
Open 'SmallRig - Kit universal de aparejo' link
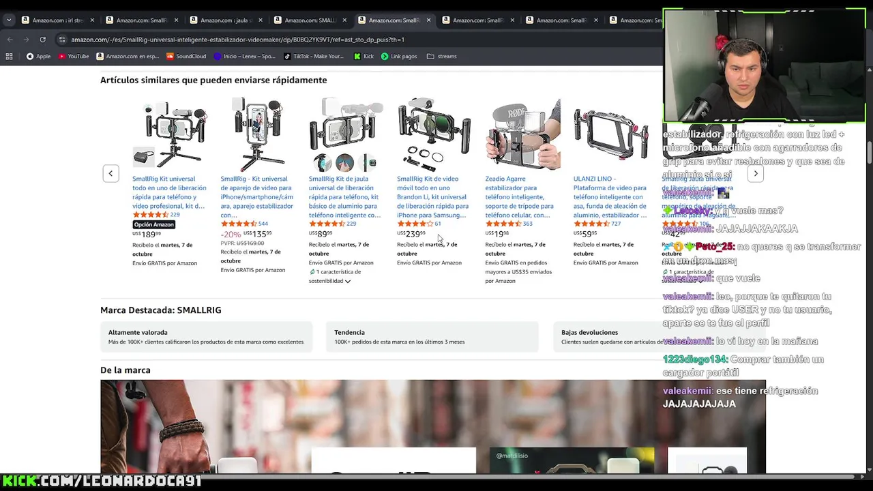[257, 196]
